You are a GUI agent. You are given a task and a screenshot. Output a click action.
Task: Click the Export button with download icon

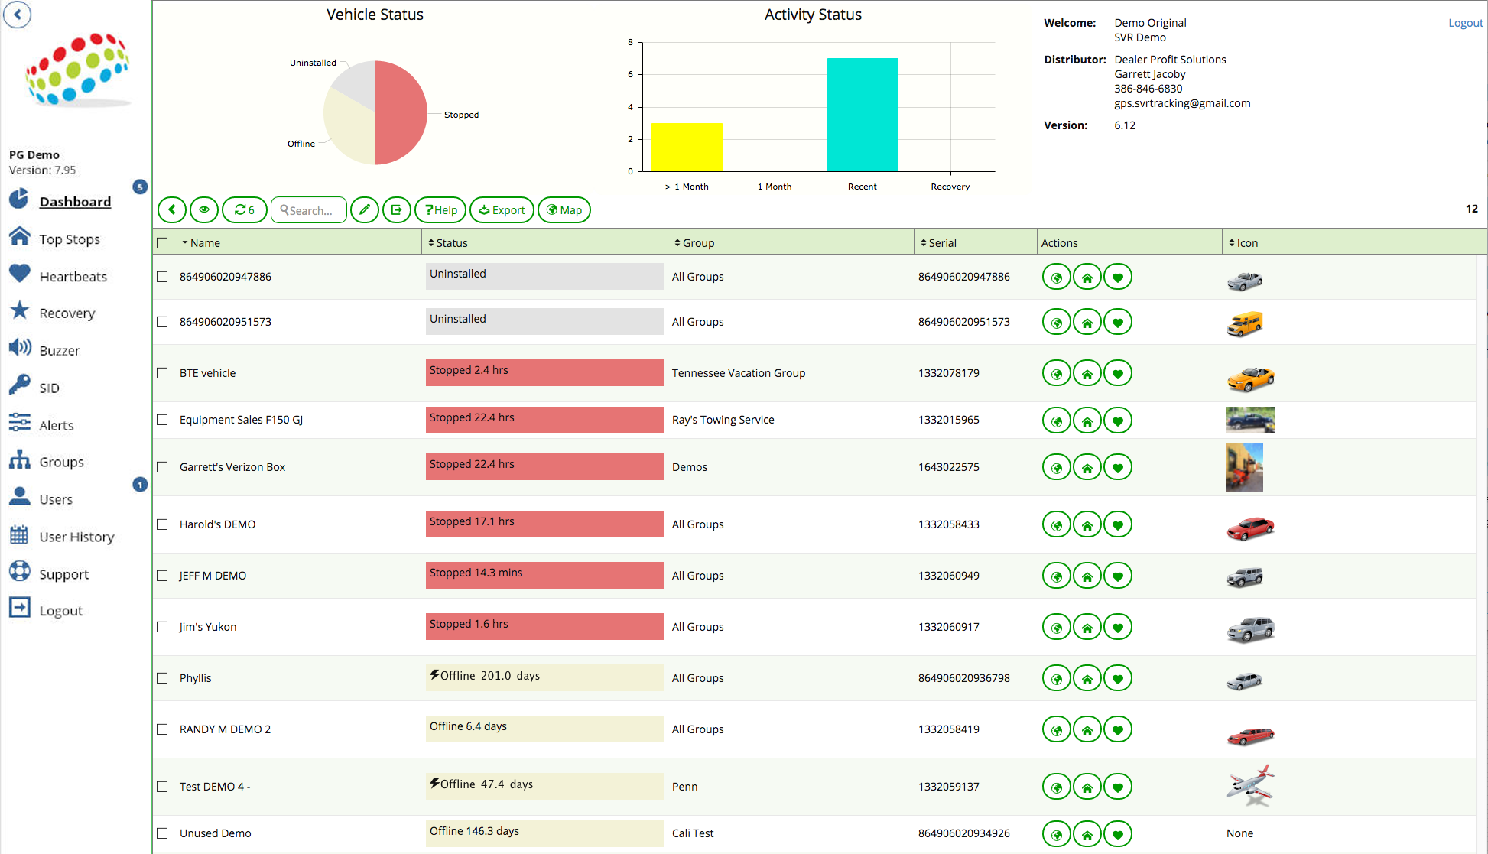click(x=502, y=209)
